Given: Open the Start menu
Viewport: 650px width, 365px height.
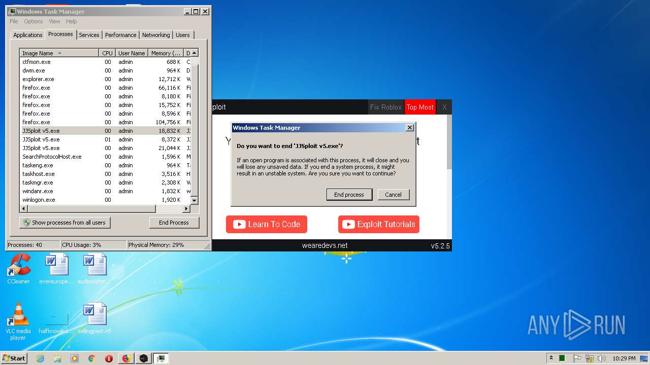Looking at the screenshot, I should [14, 358].
